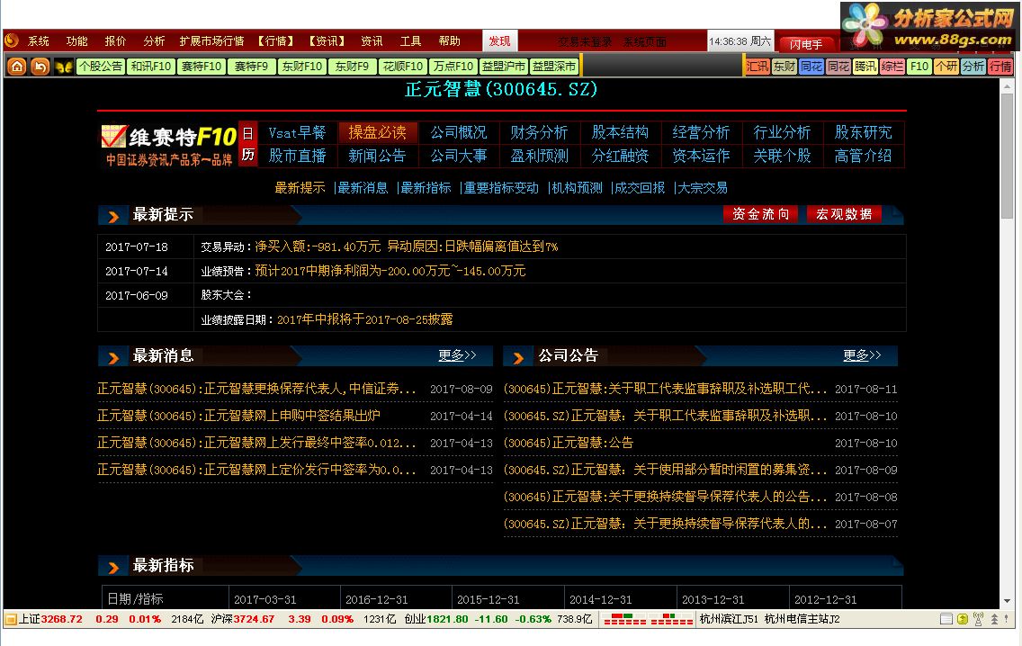Open 东财F9 toolbar button

tap(353, 66)
